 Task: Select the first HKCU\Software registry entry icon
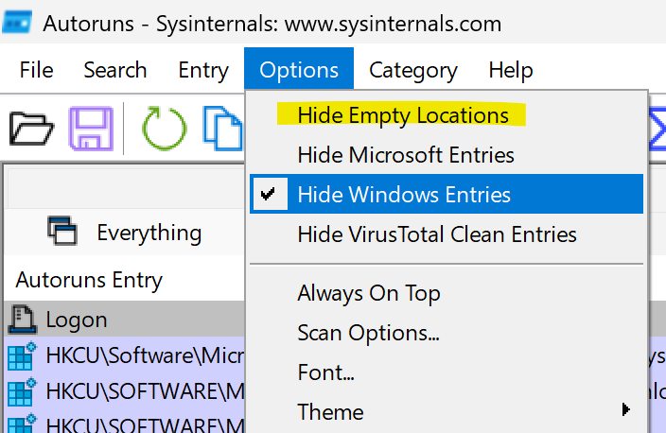(22, 355)
